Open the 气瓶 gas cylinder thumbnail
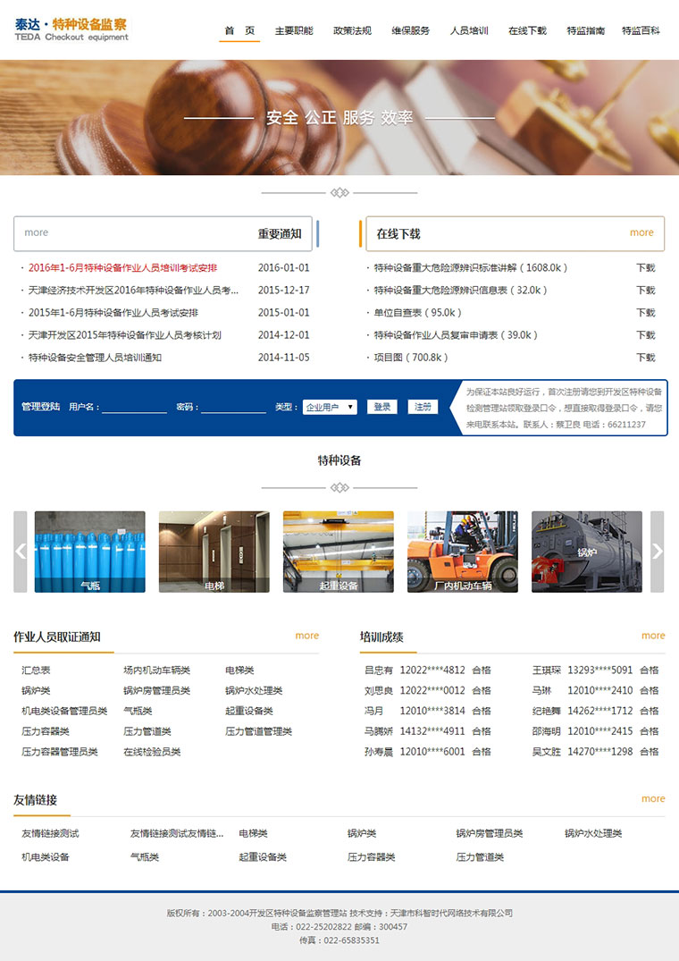This screenshot has width=679, height=961. tap(90, 552)
